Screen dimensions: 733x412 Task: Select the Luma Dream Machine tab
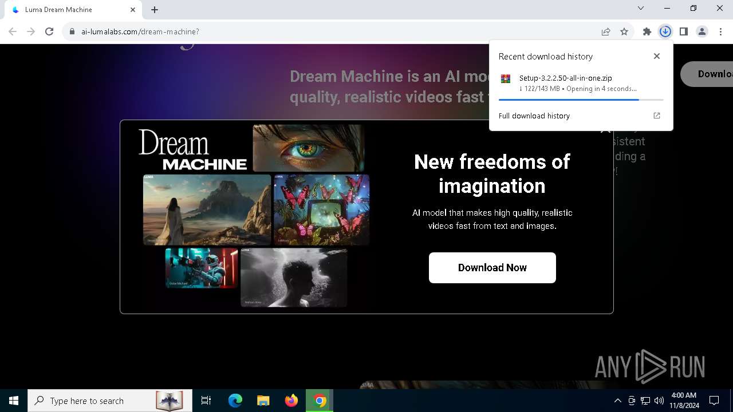(x=73, y=10)
